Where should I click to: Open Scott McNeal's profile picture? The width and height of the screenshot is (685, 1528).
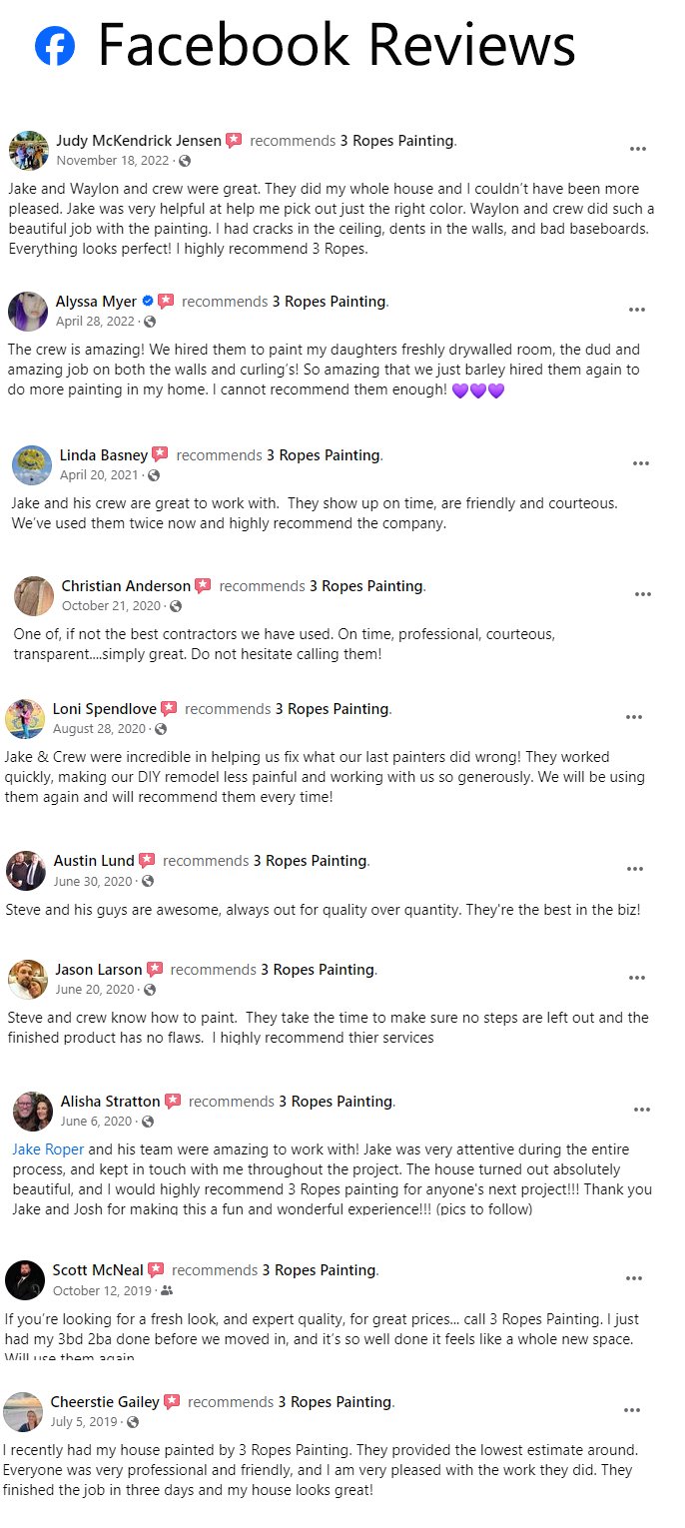[25, 1280]
